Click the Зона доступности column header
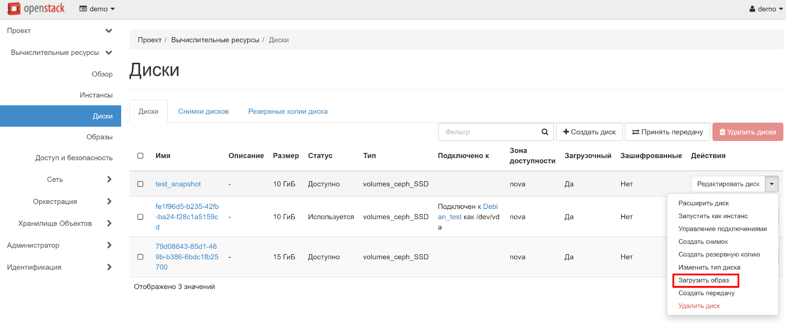The image size is (786, 323). pyautogui.click(x=532, y=156)
